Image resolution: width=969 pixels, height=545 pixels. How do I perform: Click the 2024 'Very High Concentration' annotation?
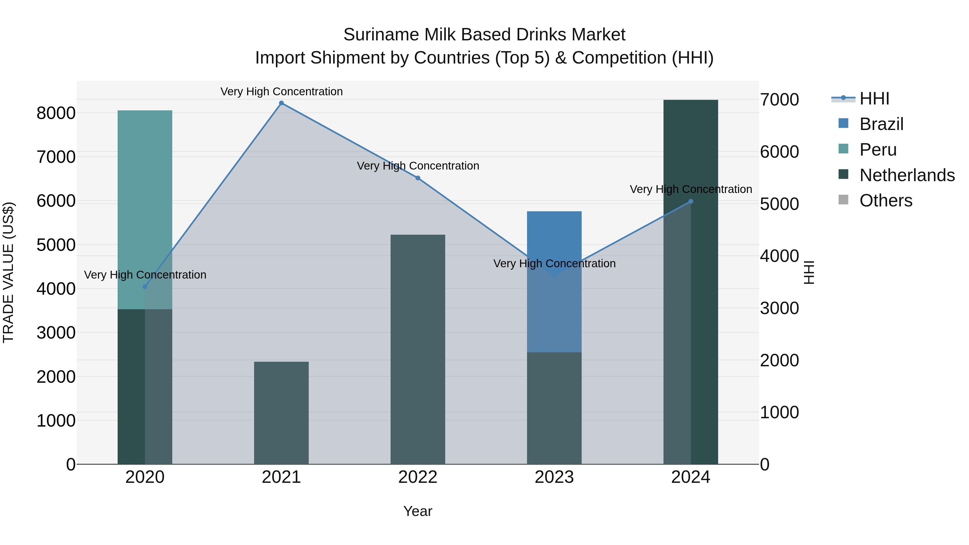point(691,189)
